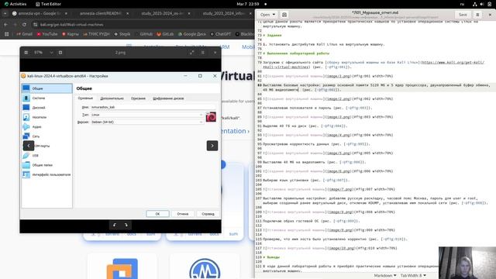Open the 97% zoom level dropdown in image viewer
Viewport: 496px width, 279px height.
click(43, 53)
